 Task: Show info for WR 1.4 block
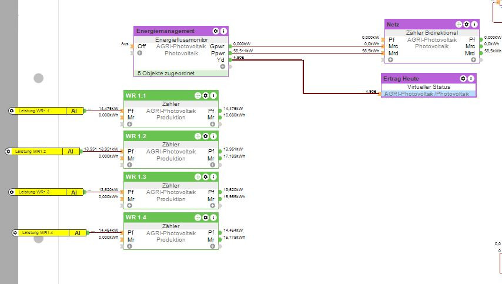[x=213, y=218]
